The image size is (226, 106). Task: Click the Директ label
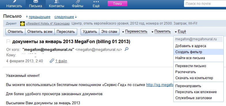(11, 24)
